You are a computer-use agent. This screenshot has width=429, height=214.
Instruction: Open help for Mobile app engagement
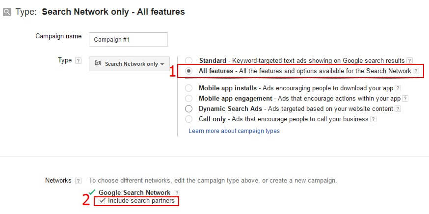[x=405, y=99]
